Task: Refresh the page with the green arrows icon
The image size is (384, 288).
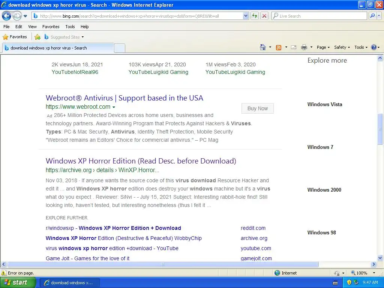Action: click(x=255, y=16)
